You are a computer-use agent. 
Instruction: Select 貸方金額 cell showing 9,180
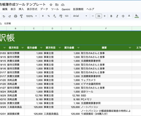tap(71, 99)
